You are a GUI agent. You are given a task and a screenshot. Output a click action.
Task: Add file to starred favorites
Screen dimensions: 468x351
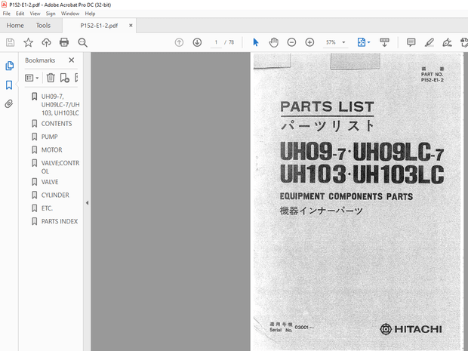pyautogui.click(x=29, y=42)
